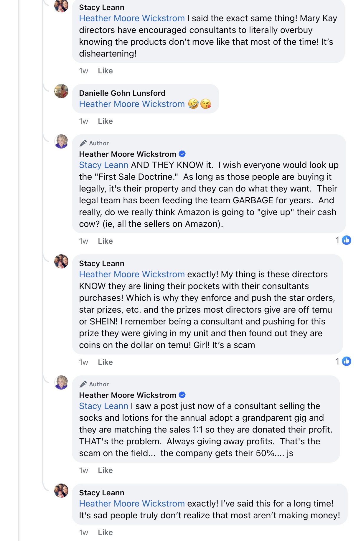Click the verified badge on the First Sale Doctrine comment
Viewport: 356px width, 541px height.
pos(182,154)
